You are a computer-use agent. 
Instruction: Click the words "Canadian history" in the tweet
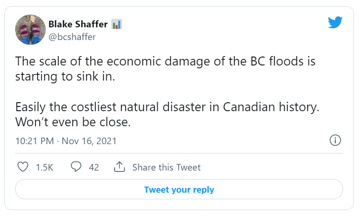pyautogui.click(x=270, y=106)
